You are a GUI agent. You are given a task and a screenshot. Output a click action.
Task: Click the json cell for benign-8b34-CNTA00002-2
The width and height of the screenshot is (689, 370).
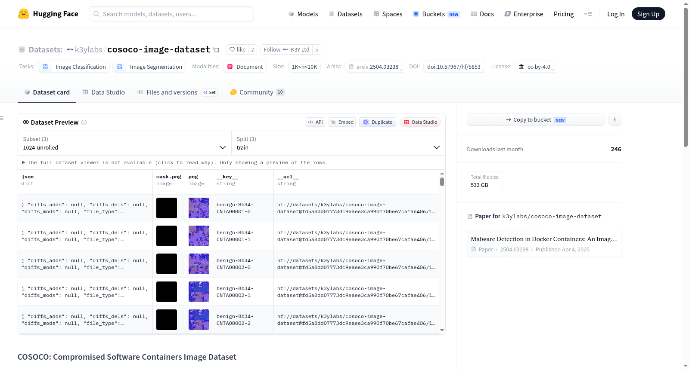click(85, 320)
